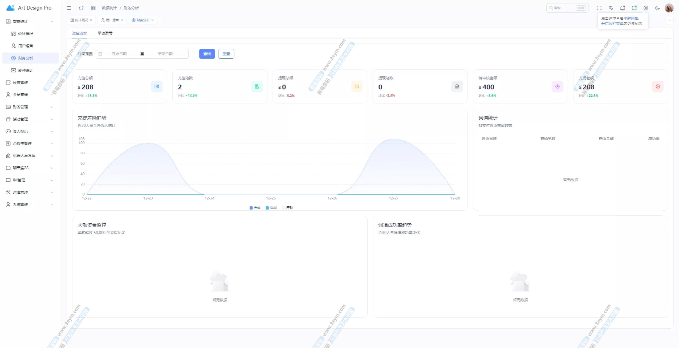Open the fullscreen mode icon

[599, 8]
